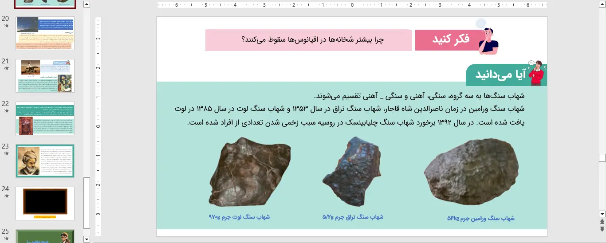606x243 pixels.
Task: Select slide 21 thumbnail
Action: tap(45, 76)
